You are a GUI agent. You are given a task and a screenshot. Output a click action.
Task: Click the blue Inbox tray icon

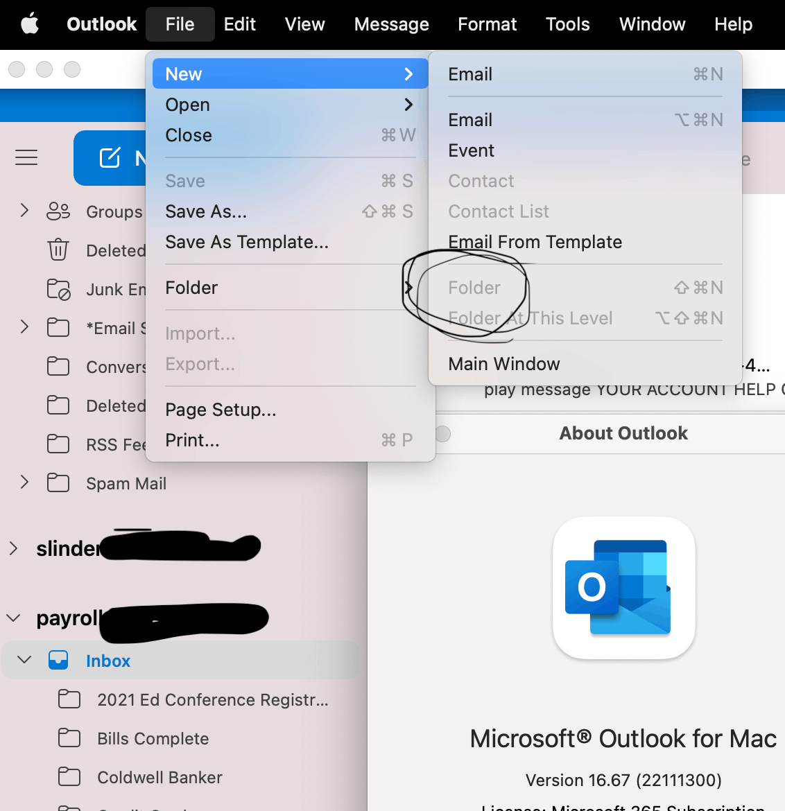point(58,660)
